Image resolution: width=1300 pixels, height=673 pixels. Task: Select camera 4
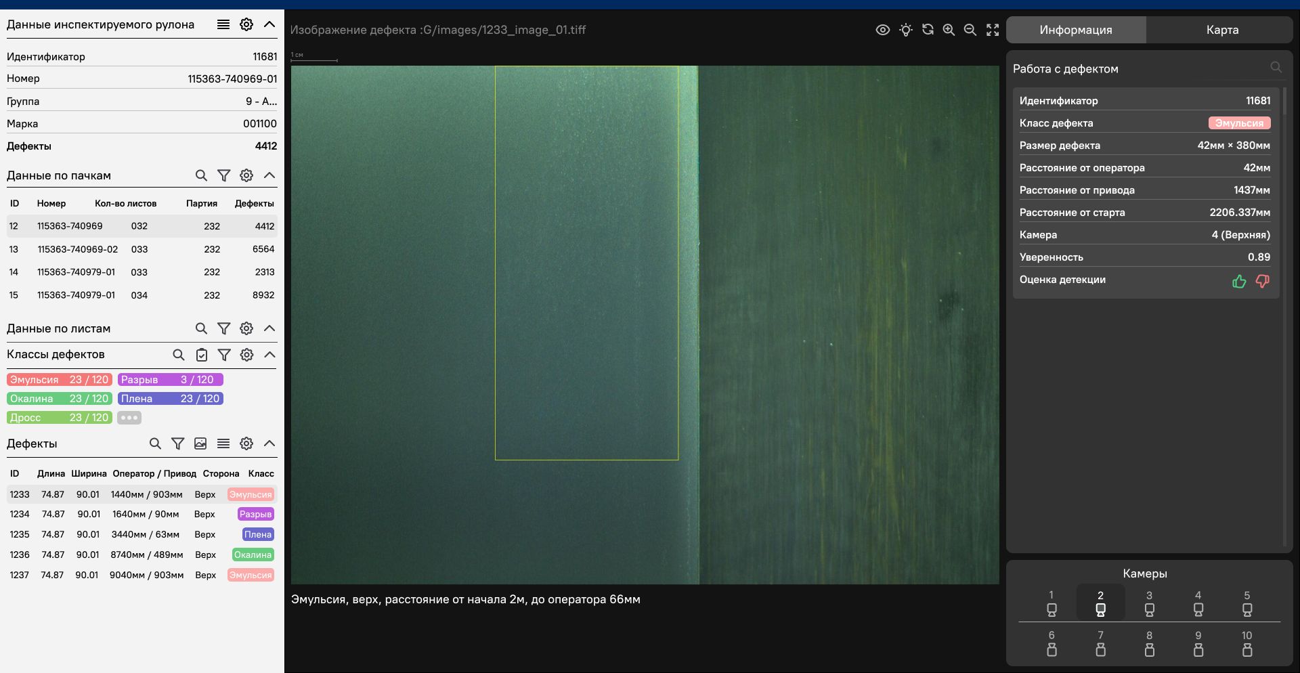click(1198, 603)
